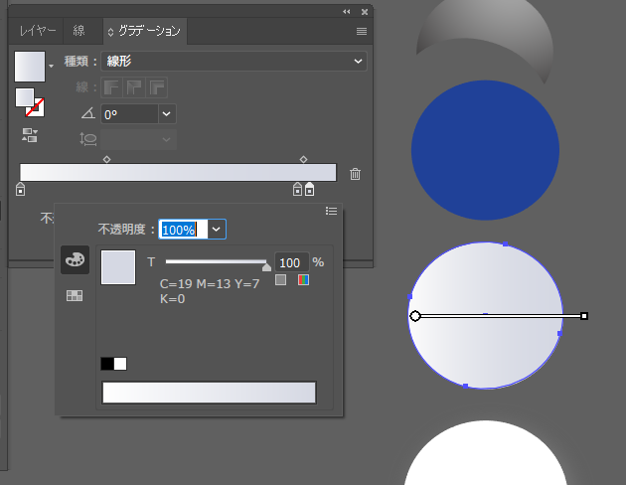
Task: Select the leftmost gradient color stop
Action: 20,189
